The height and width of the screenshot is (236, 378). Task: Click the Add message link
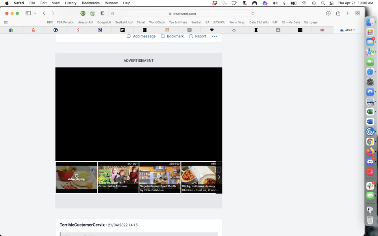(141, 36)
